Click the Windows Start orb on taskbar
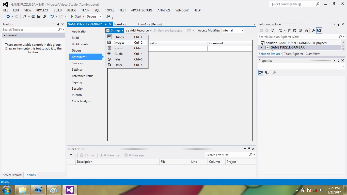 (x=7, y=190)
